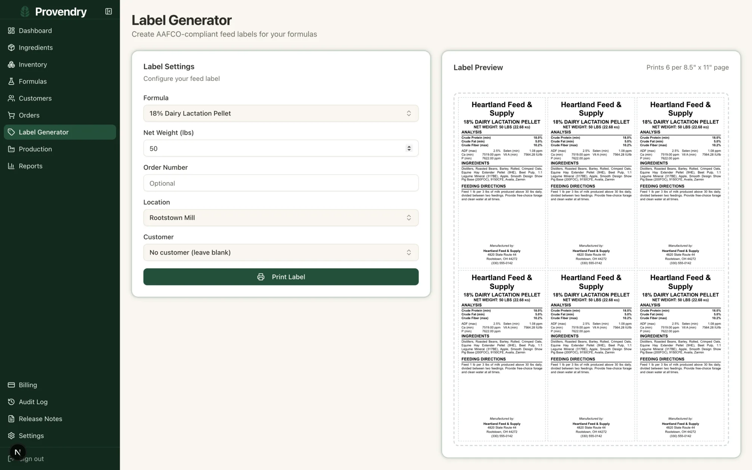The image size is (752, 470).
Task: Focus the Net Weight field showing 50
Action: (281, 148)
